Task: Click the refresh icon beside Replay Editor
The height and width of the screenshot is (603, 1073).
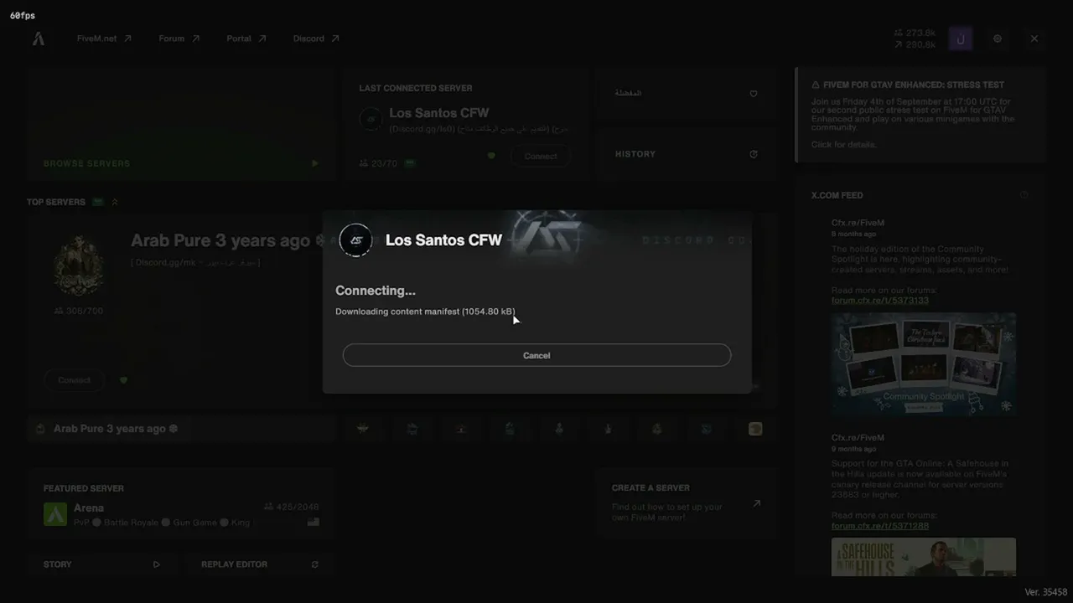Action: point(314,564)
